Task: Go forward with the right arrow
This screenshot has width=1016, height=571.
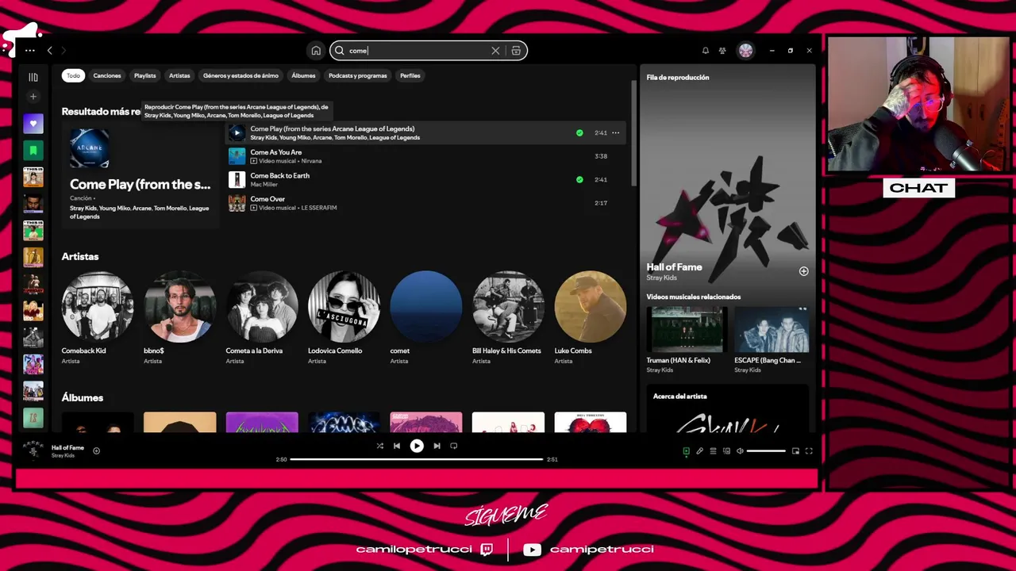Action: coord(63,50)
